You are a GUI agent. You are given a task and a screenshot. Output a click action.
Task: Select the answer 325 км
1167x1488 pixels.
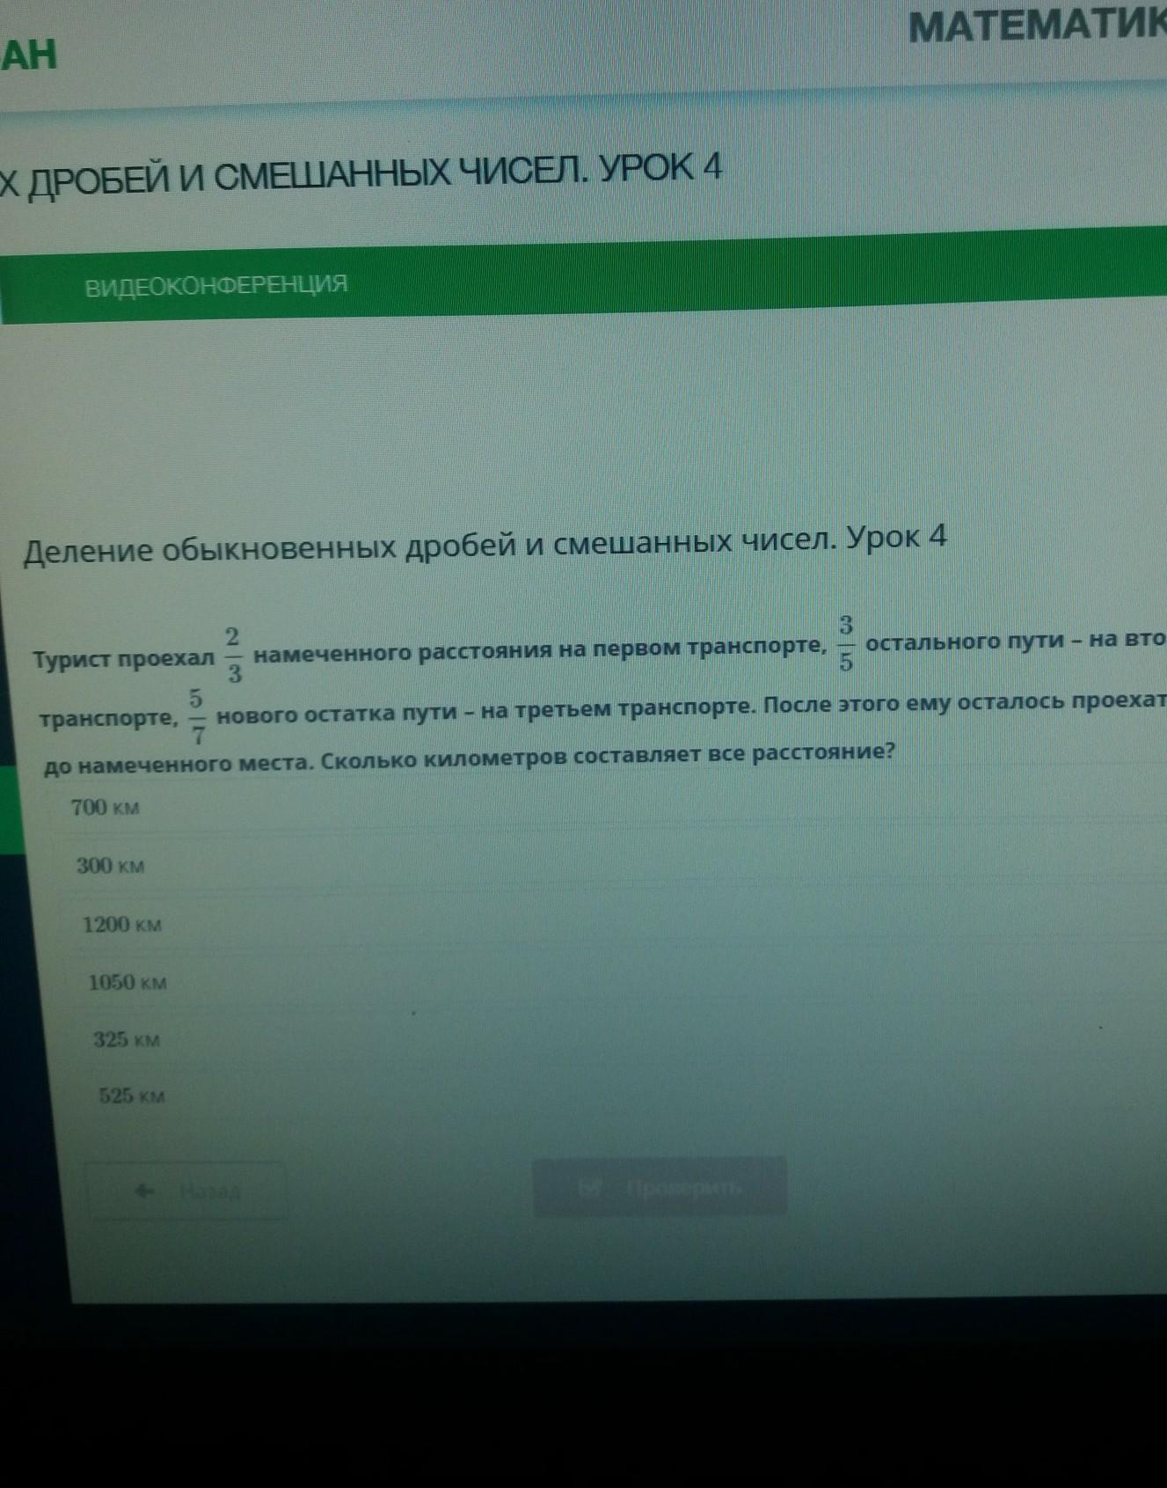click(127, 1039)
